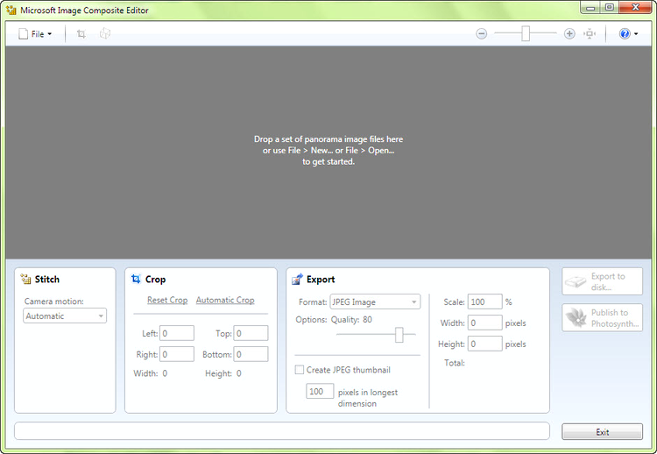This screenshot has height=454, width=657.
Task: Click the Bottom crop input field
Action: tap(251, 354)
